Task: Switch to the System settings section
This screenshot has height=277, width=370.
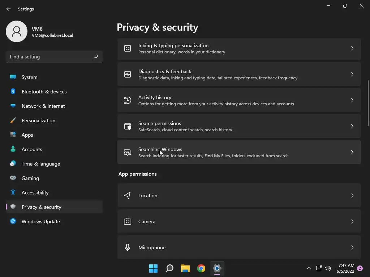Action: [x=30, y=77]
